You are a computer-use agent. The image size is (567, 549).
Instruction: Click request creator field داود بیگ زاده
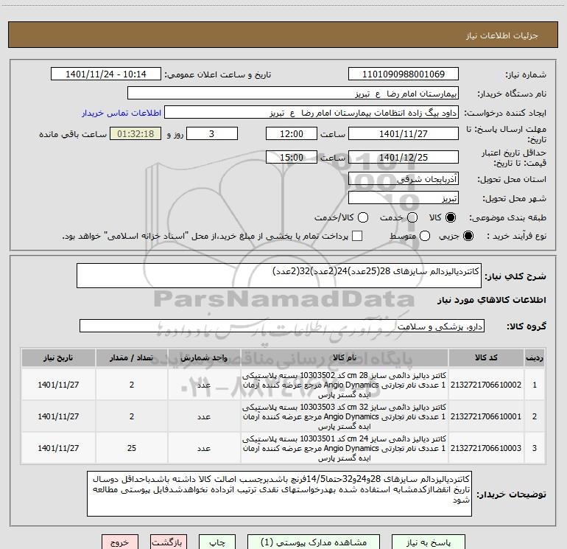[x=311, y=113]
